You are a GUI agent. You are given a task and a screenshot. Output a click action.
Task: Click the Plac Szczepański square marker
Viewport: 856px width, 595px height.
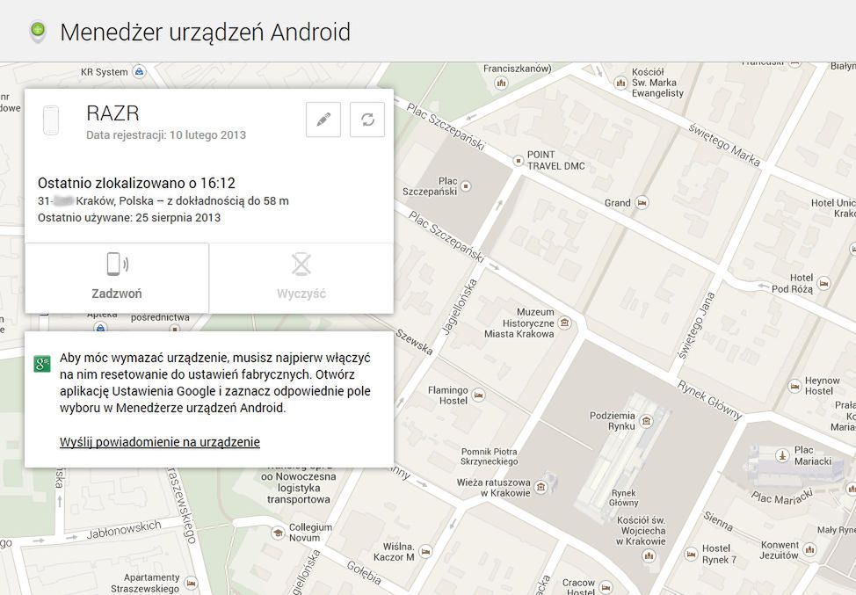pos(466,186)
